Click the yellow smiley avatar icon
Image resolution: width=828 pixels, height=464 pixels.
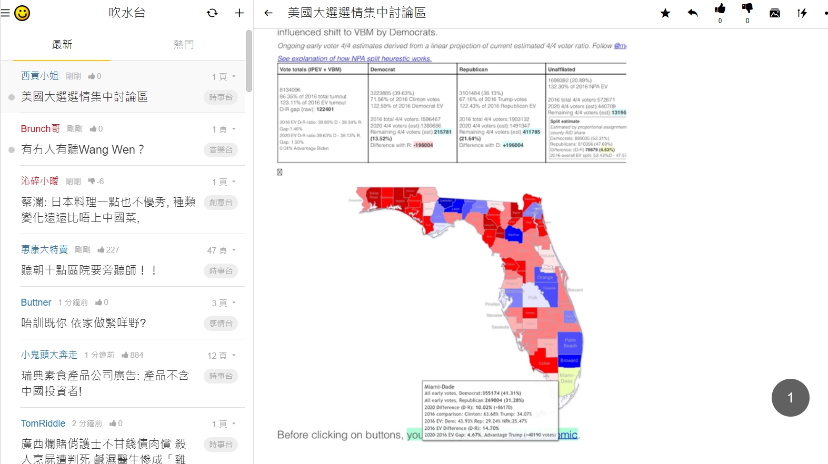tap(22, 13)
